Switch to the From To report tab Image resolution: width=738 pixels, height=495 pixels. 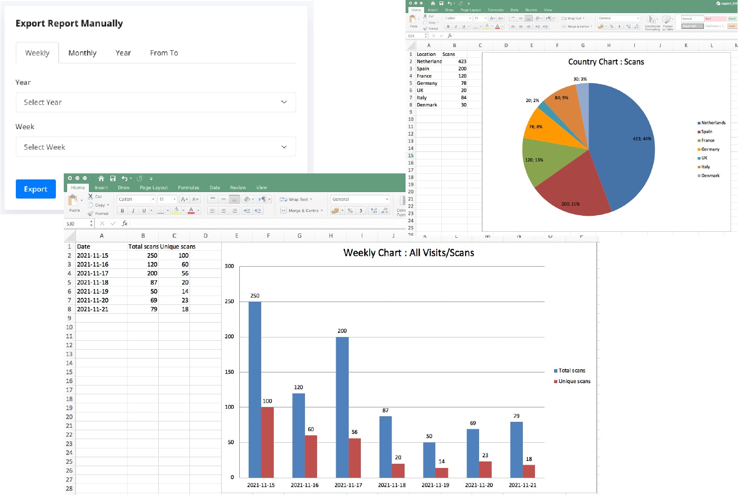tap(164, 53)
